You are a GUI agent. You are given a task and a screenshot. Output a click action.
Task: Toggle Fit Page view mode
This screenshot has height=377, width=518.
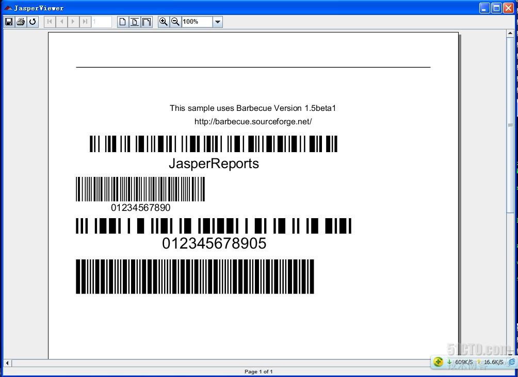click(x=135, y=22)
